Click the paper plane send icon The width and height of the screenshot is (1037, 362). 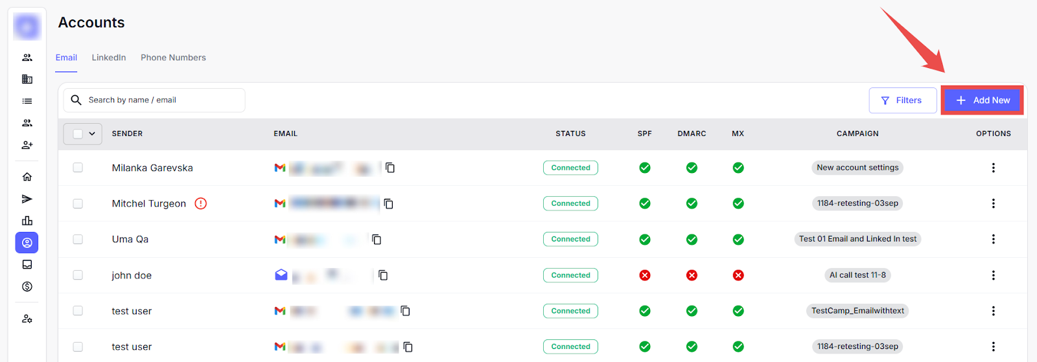(x=27, y=199)
